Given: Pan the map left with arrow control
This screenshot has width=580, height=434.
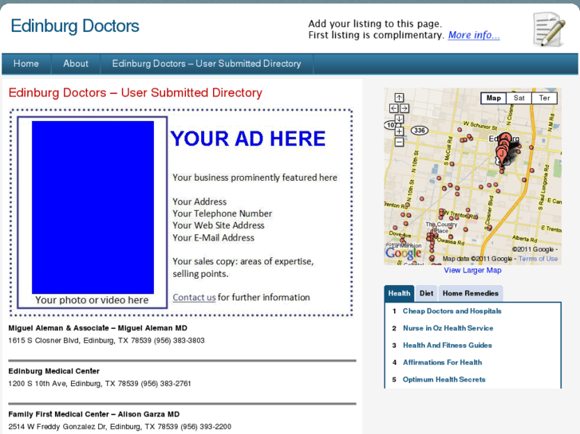Looking at the screenshot, I should 394,108.
